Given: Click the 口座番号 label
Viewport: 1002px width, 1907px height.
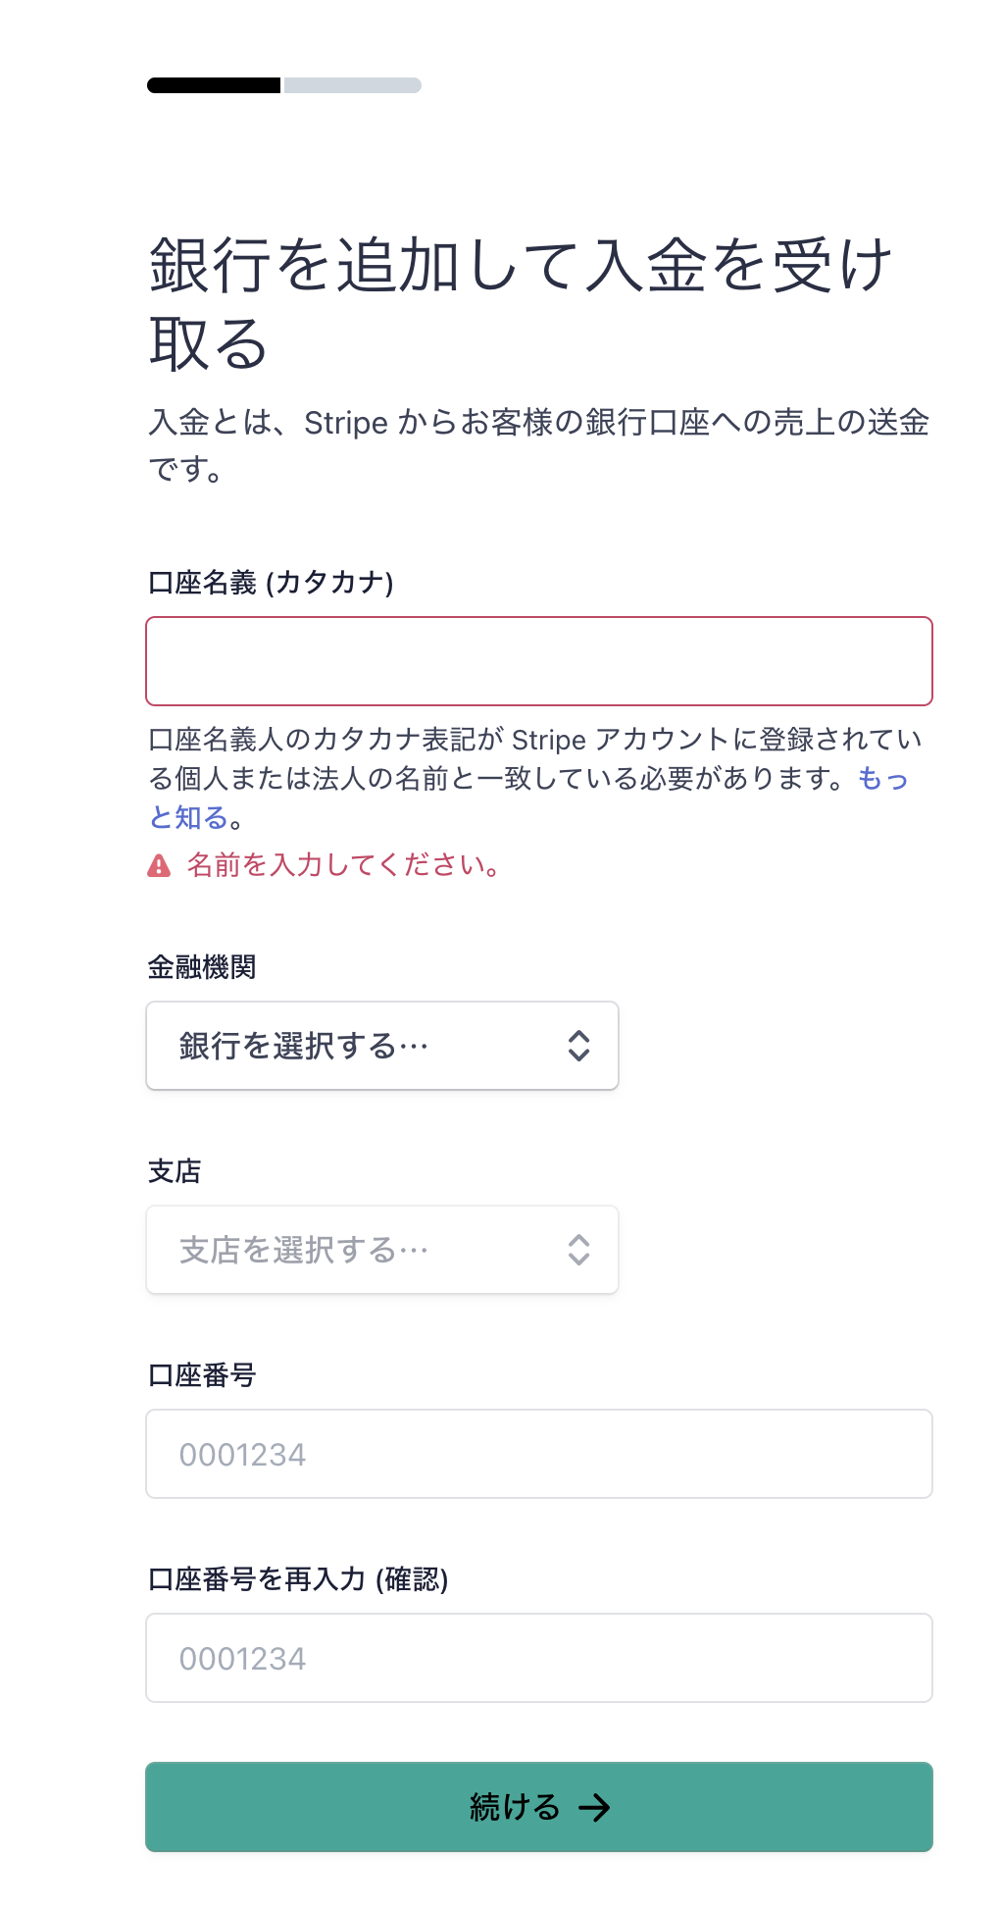Looking at the screenshot, I should (202, 1375).
